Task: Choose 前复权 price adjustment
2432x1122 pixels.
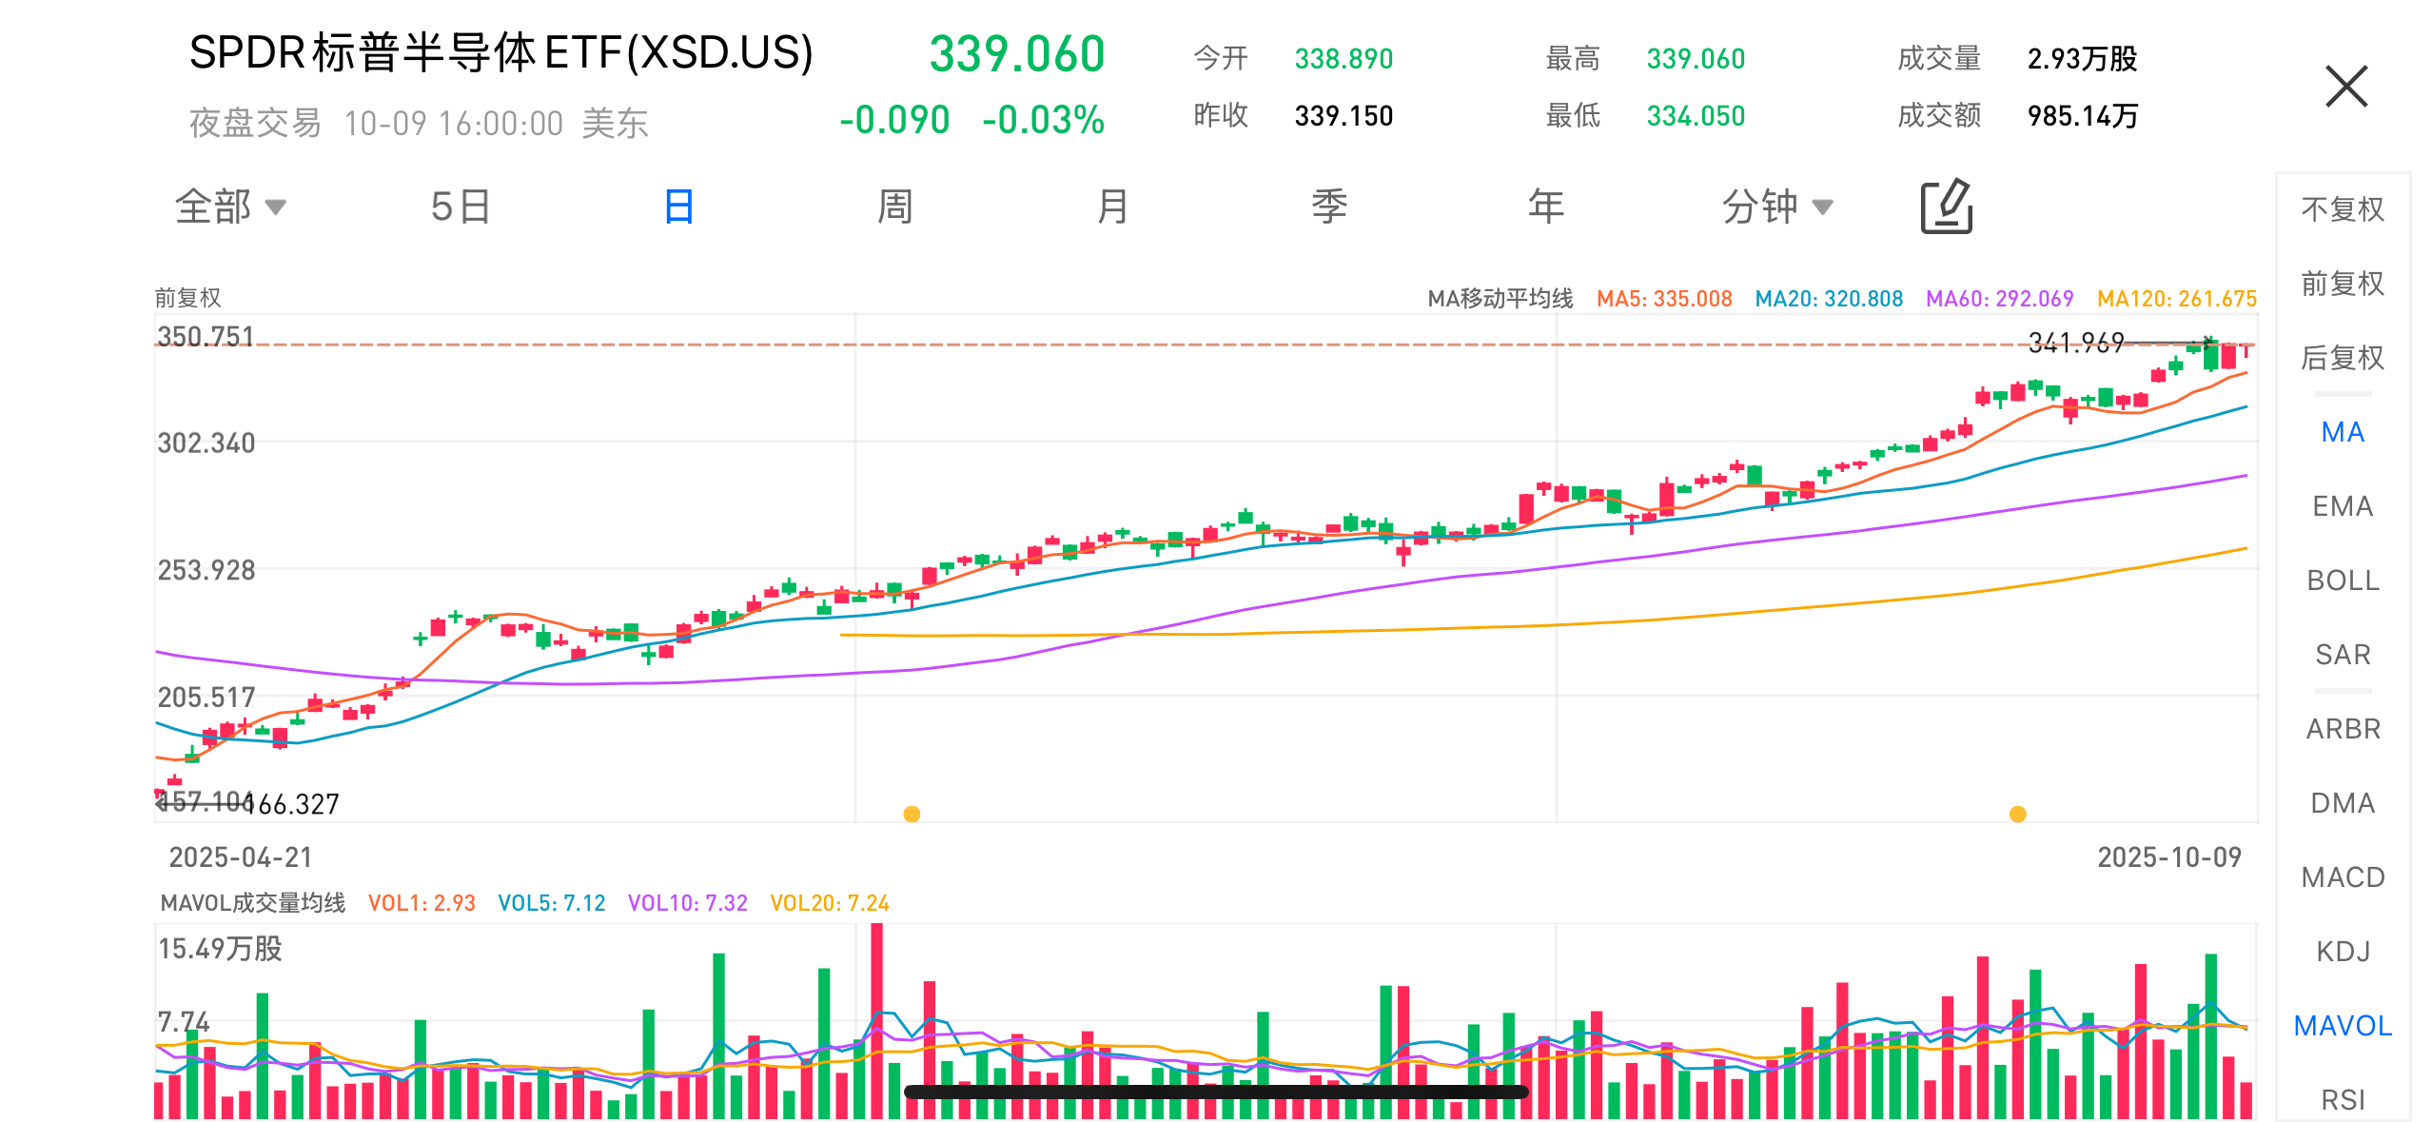Action: tap(2342, 284)
